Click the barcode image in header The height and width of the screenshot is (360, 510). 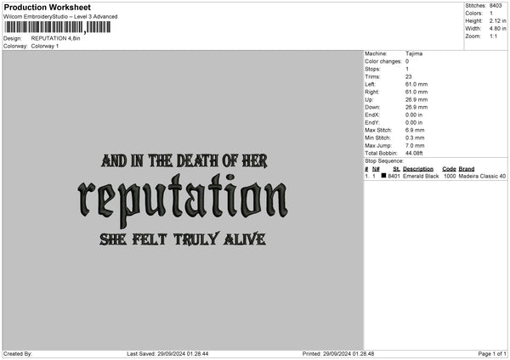pos(58,27)
